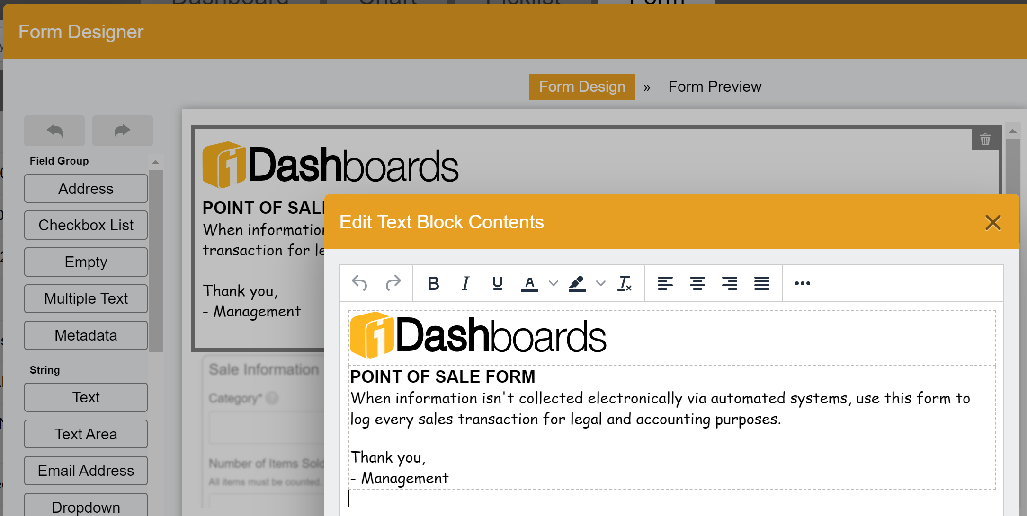
Task: Click the POINT OF SALE FORM heading in editor
Action: [x=442, y=376]
